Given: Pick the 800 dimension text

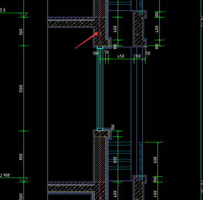Looking at the screenshot, I should [x=115, y=160].
